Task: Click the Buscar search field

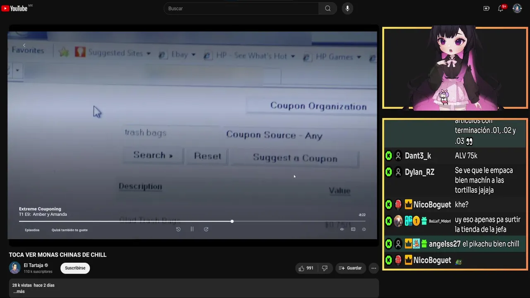Action: pyautogui.click(x=241, y=8)
